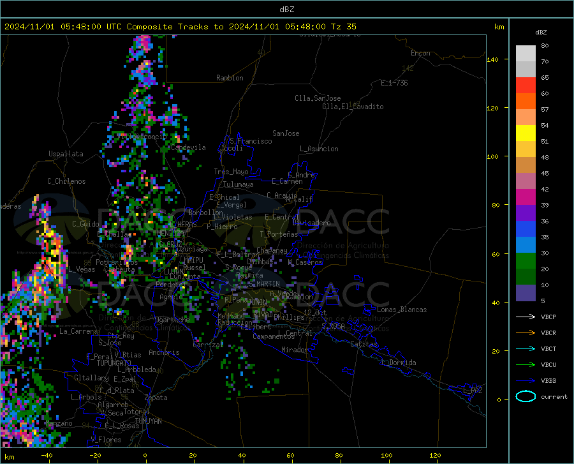Click the '80' value on the dBZ scale
The width and height of the screenshot is (574, 464).
point(545,46)
